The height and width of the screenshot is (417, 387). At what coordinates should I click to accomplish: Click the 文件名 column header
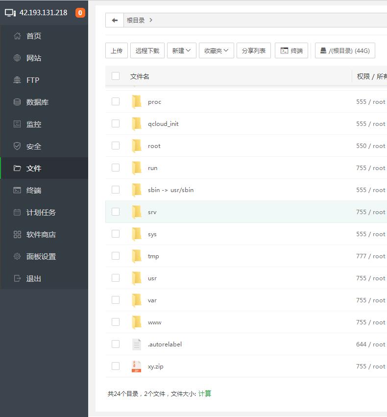[140, 76]
